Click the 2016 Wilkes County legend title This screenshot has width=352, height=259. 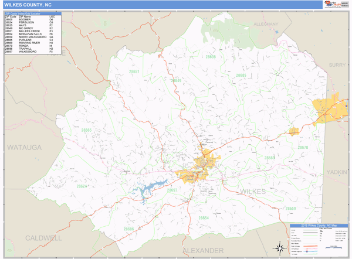coord(319,225)
